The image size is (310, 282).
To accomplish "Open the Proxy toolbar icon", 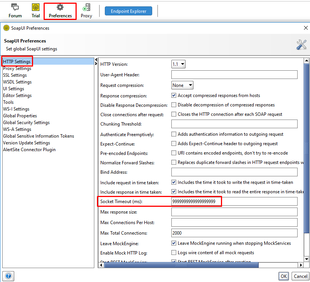I will tap(86, 11).
